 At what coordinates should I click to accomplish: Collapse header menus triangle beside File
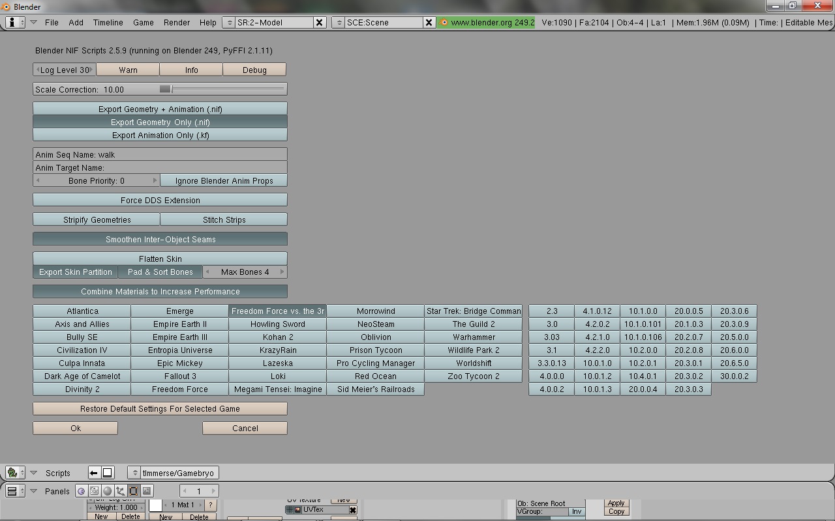(33, 22)
